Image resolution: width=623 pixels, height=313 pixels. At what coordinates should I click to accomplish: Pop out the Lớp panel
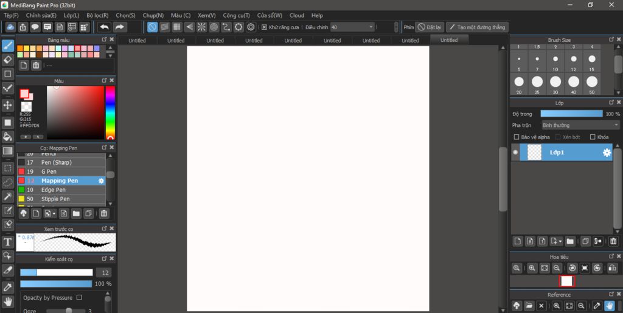point(611,102)
